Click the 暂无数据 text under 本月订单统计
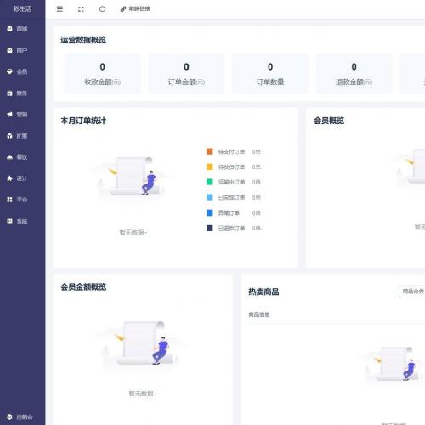This screenshot has height=425, width=425. point(133,233)
